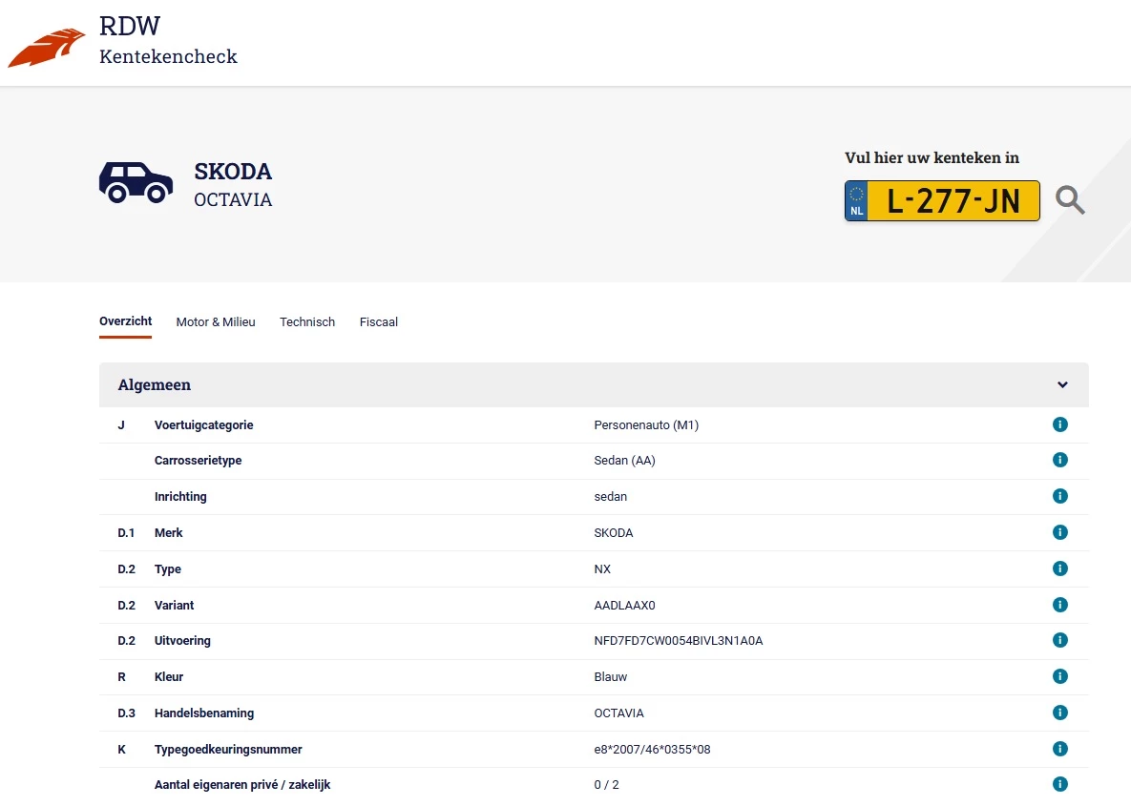
Task: Click info icon for Variant row
Action: 1059,605
